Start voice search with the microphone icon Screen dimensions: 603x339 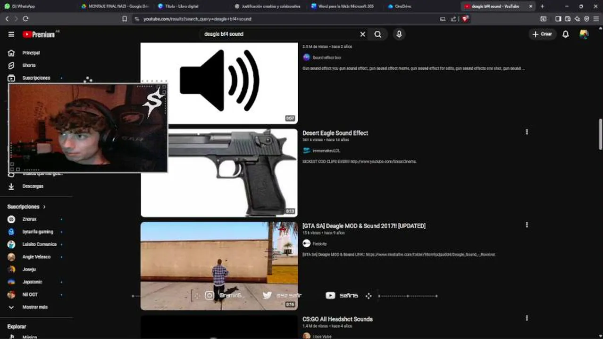399,34
